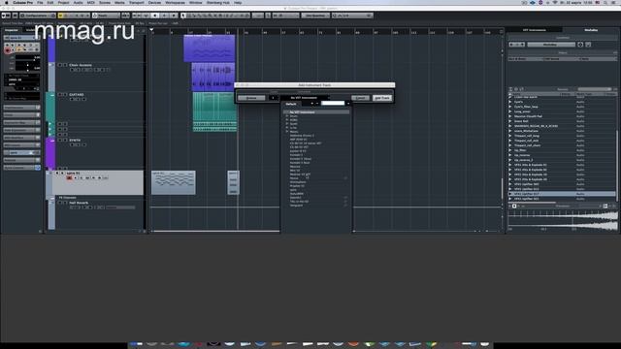Preview the 'Up_filter' sample
The width and height of the screenshot is (621, 349).
pyautogui.click(x=510, y=150)
